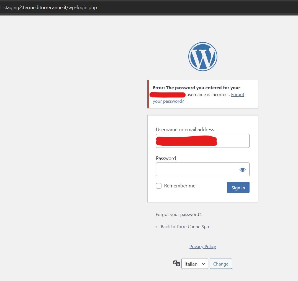The image size is (298, 281).
Task: Show password with the eye icon
Action: [243, 170]
